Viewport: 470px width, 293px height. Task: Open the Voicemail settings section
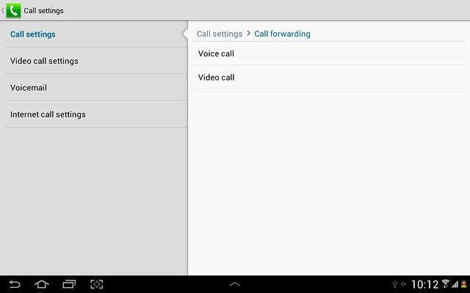[x=29, y=88]
